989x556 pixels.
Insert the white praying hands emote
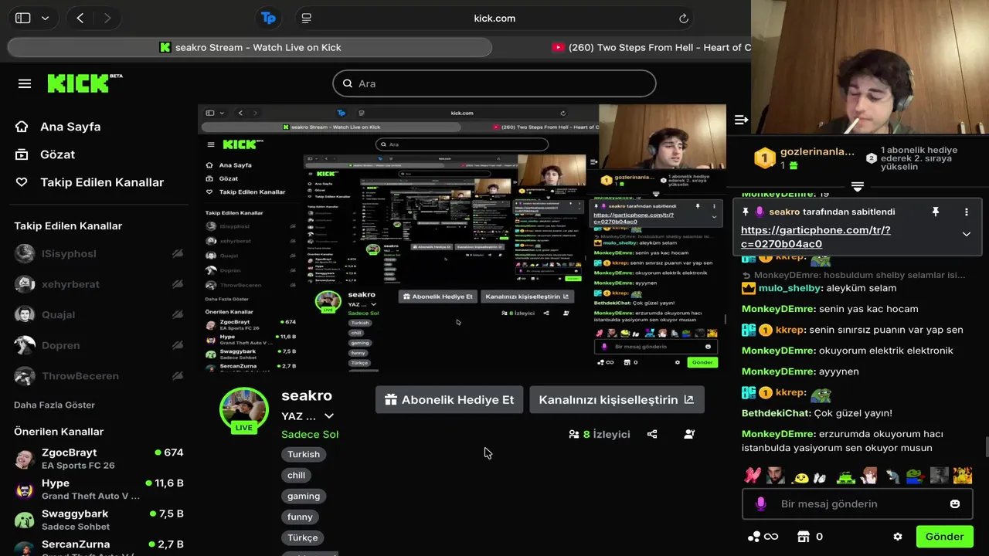820,477
